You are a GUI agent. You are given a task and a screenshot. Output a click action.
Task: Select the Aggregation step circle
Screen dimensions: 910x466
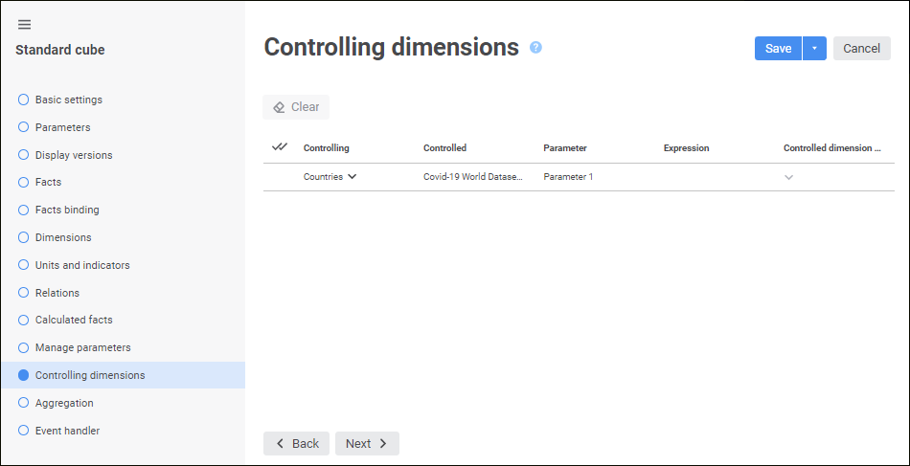pyautogui.click(x=23, y=403)
